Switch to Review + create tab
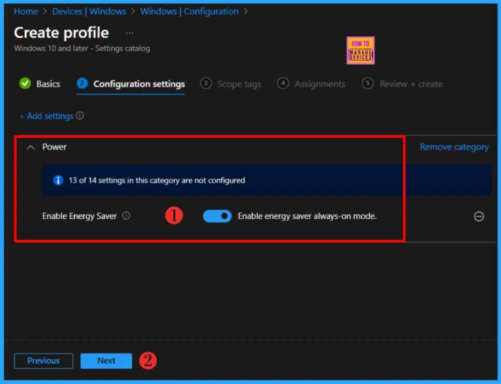 [x=410, y=84]
